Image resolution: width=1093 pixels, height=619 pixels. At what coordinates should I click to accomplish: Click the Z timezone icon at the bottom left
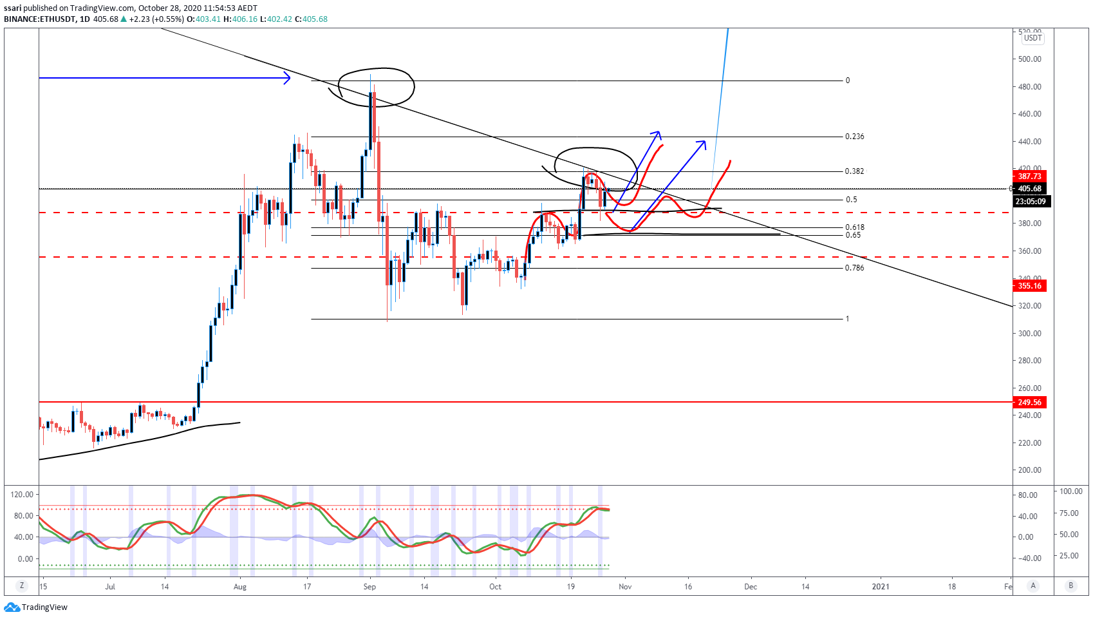[22, 586]
